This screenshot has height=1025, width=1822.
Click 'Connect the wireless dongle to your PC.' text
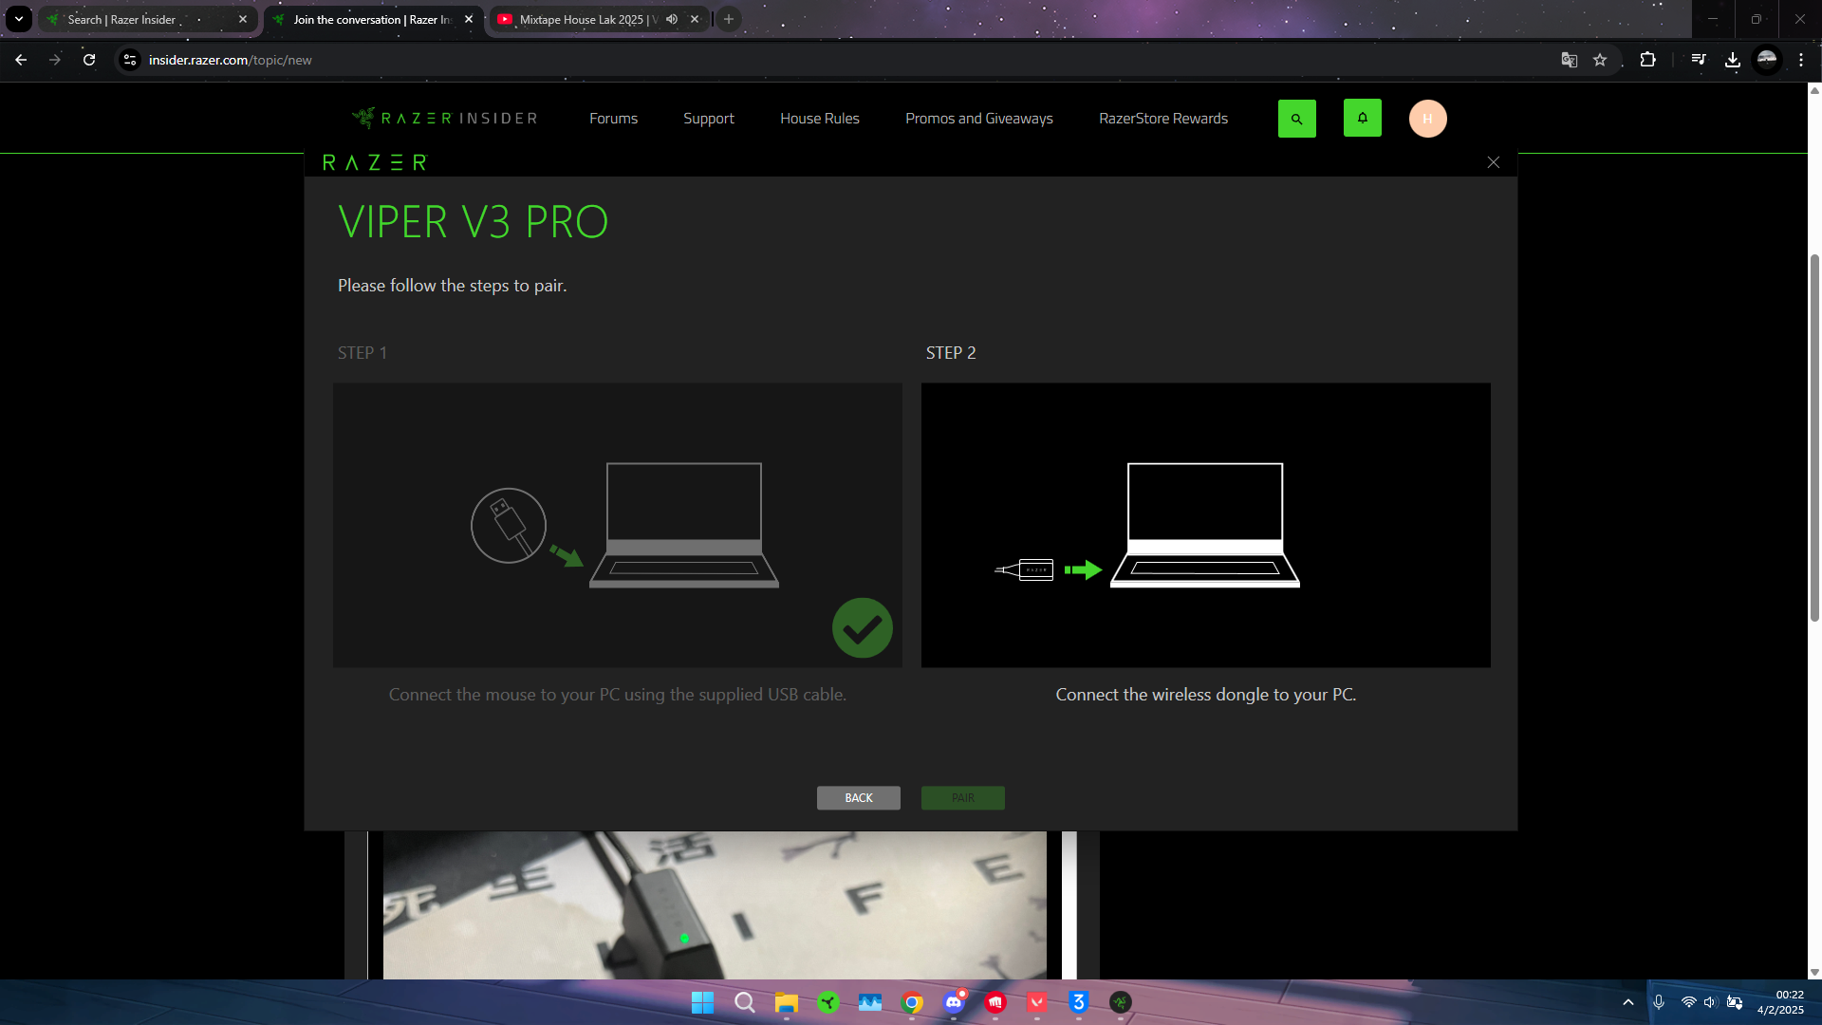[1206, 695]
